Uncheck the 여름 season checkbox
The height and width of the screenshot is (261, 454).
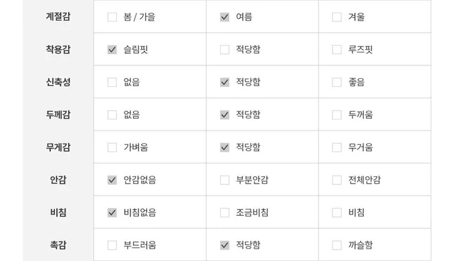tap(224, 17)
